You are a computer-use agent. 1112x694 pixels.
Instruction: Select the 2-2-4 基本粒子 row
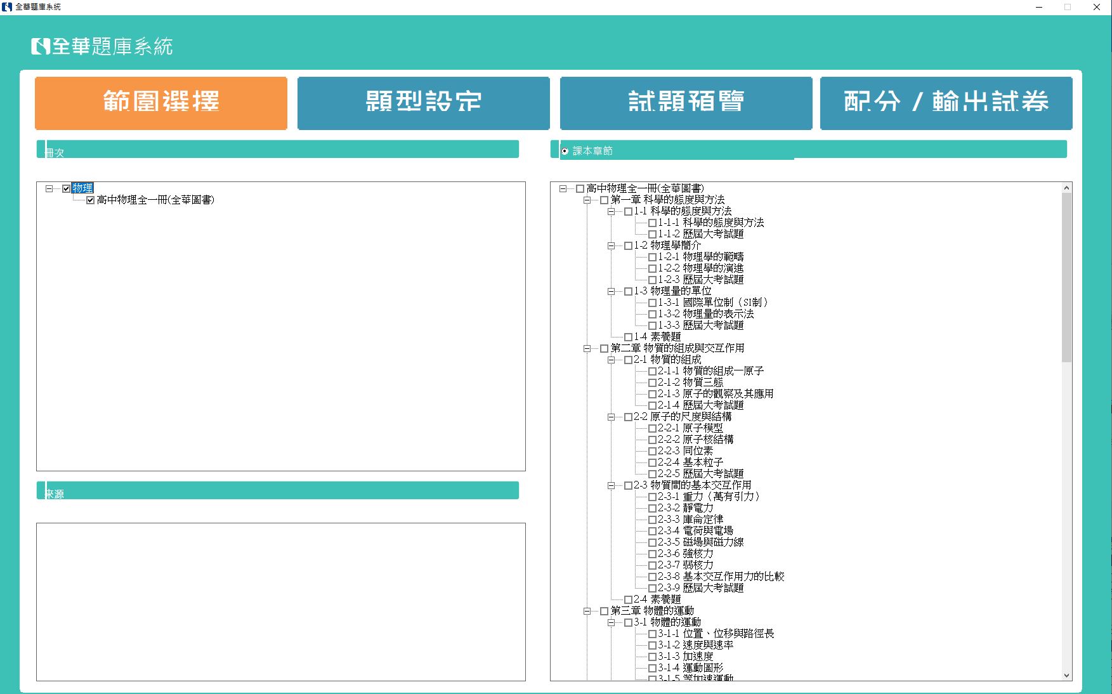pos(690,462)
